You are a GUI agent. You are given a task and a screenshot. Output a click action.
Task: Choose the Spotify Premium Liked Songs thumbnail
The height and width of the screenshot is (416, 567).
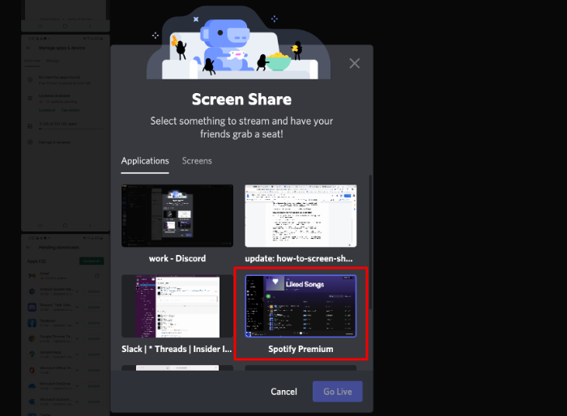click(x=301, y=306)
